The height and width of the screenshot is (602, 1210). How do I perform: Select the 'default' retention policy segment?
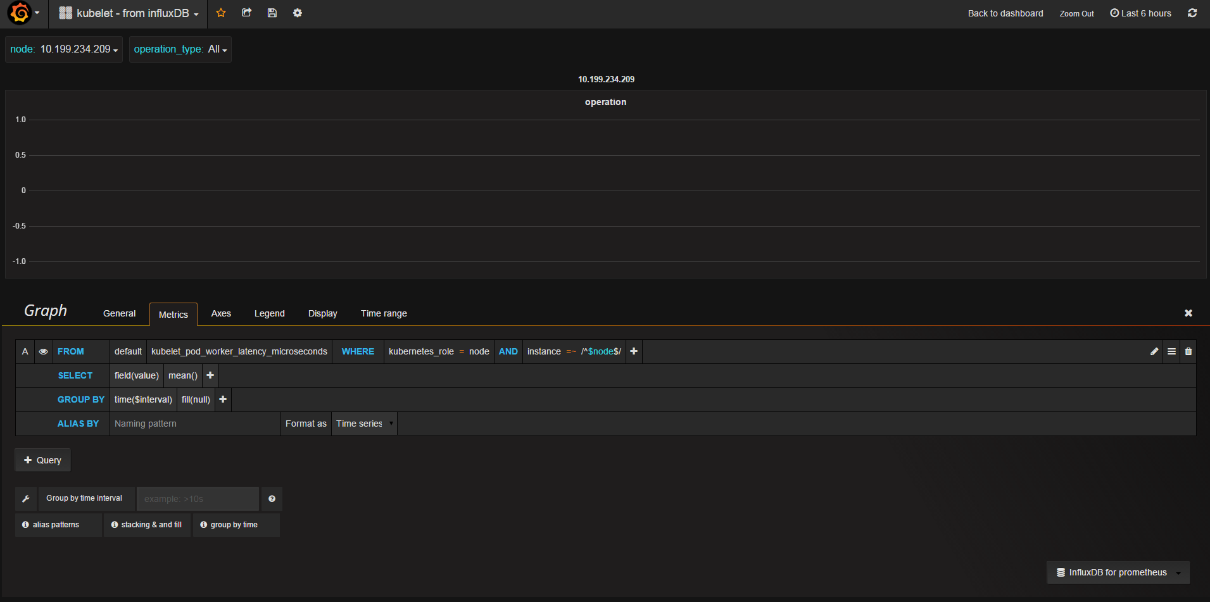click(128, 351)
